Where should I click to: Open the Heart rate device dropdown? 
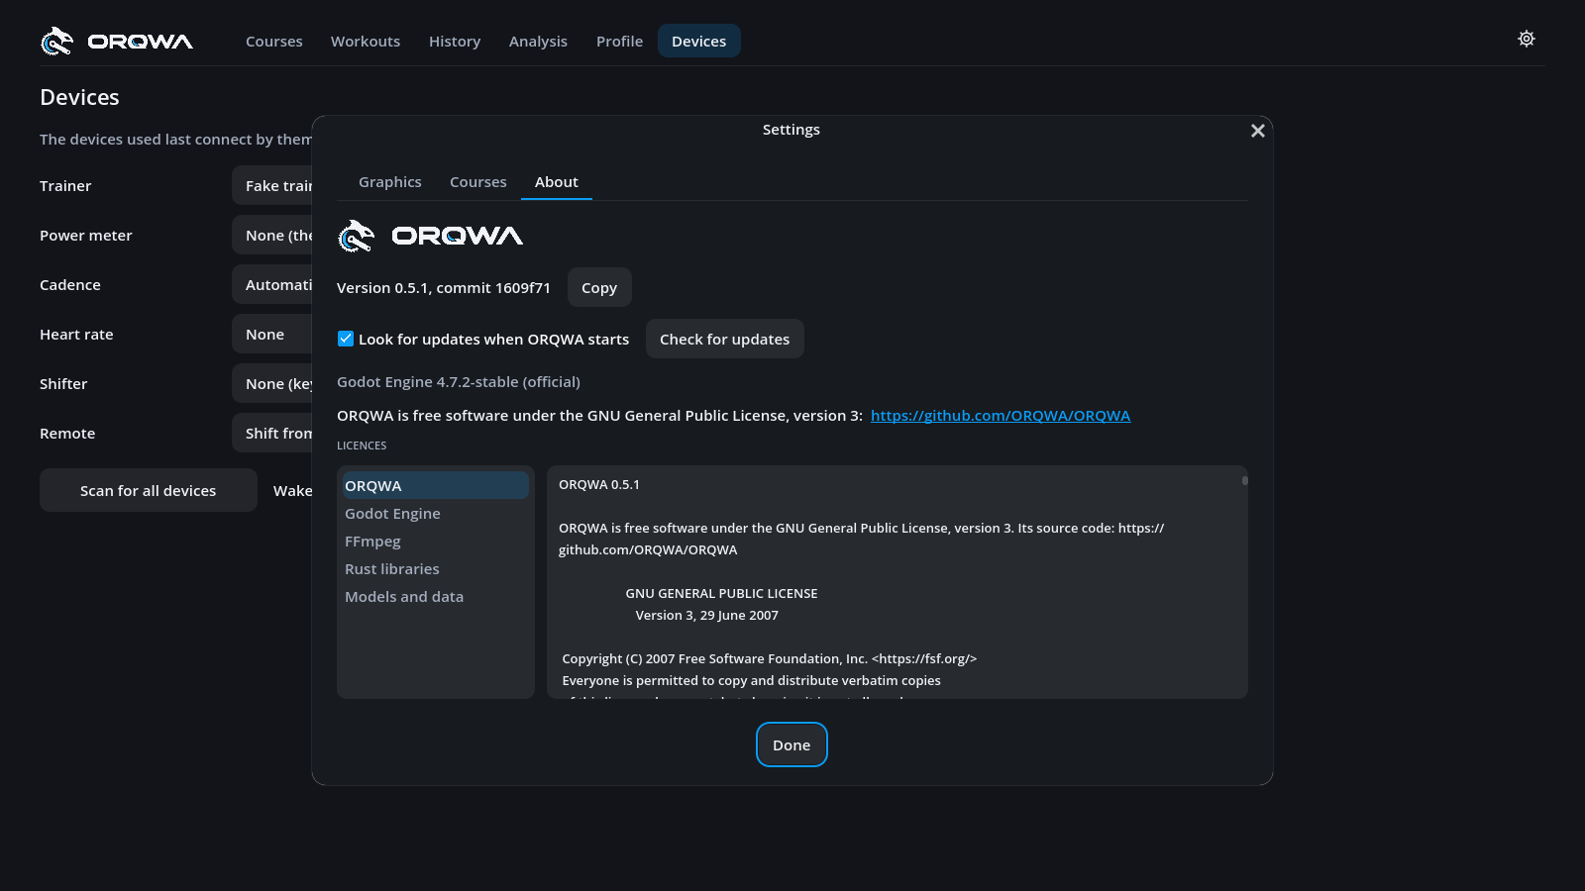[272, 335]
